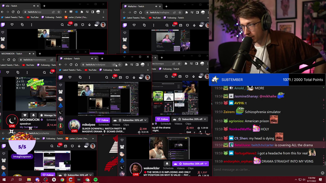Toggle notification bell on MOONMOON channel
Viewport: 326px width, 183px height.
33,115
